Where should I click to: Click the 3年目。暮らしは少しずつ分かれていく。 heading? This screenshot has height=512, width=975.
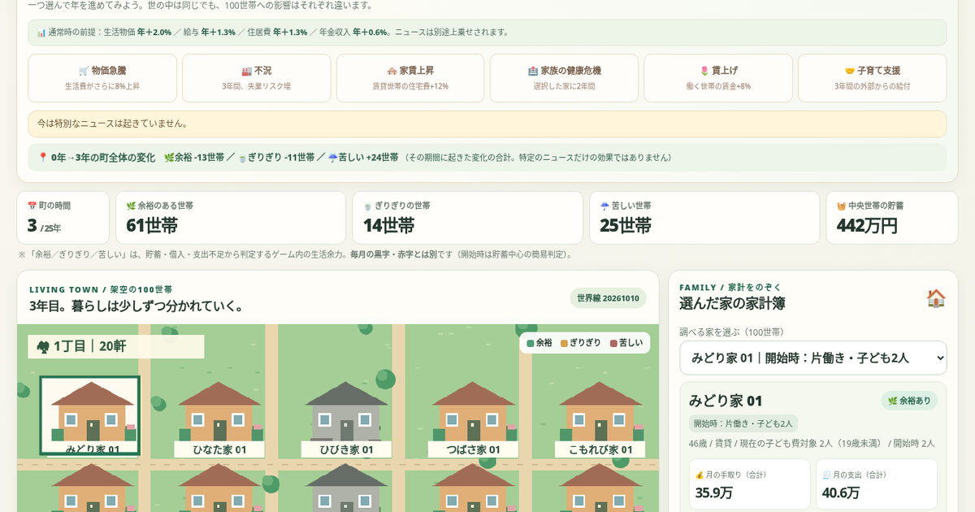pos(136,306)
